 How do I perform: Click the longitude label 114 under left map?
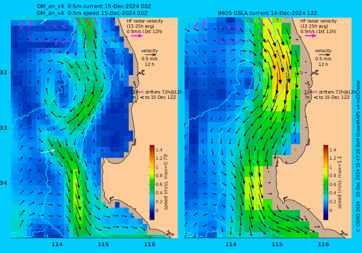57,245
